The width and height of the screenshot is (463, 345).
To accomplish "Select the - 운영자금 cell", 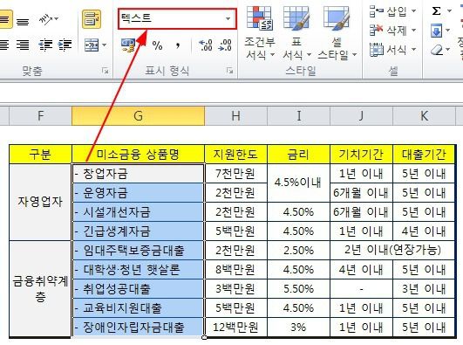I will coord(138,193).
